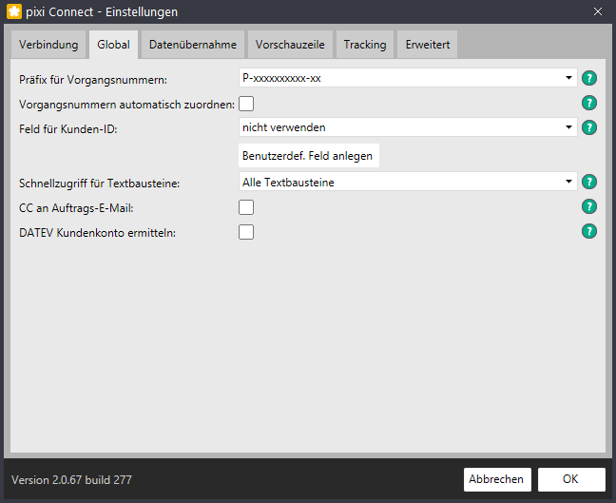Tick the CC an Auftrags-E-Mail checkbox
The width and height of the screenshot is (616, 503).
point(246,207)
